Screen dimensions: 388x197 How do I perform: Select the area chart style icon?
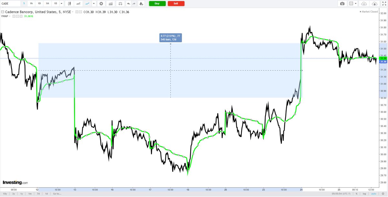click(79, 4)
